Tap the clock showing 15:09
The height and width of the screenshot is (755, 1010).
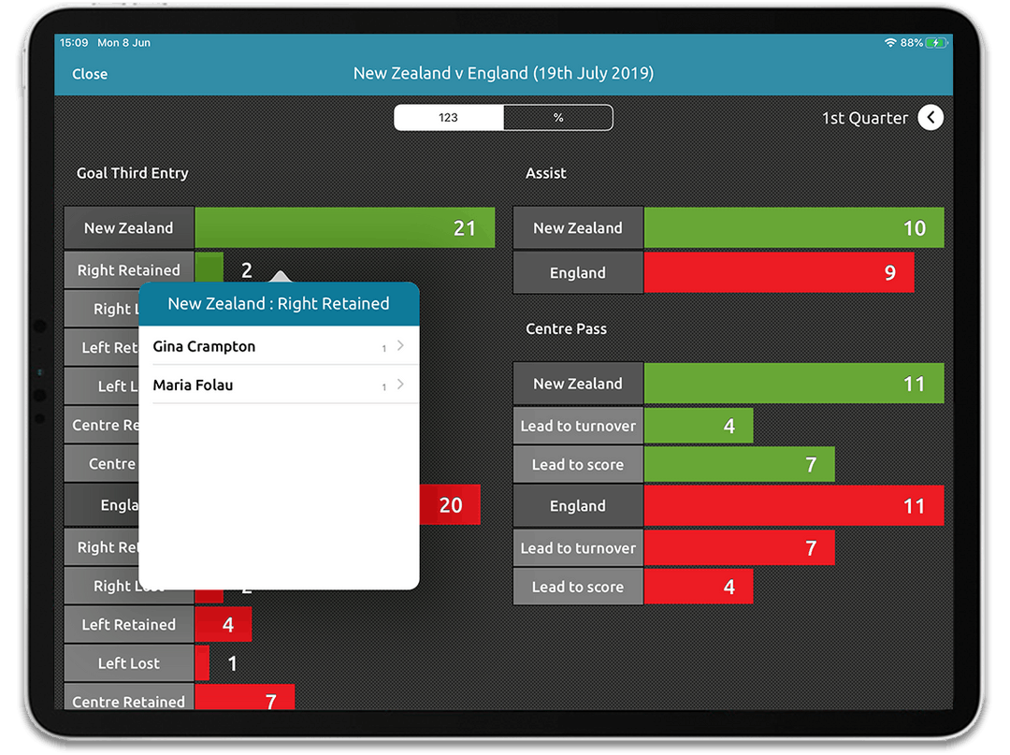pos(73,42)
